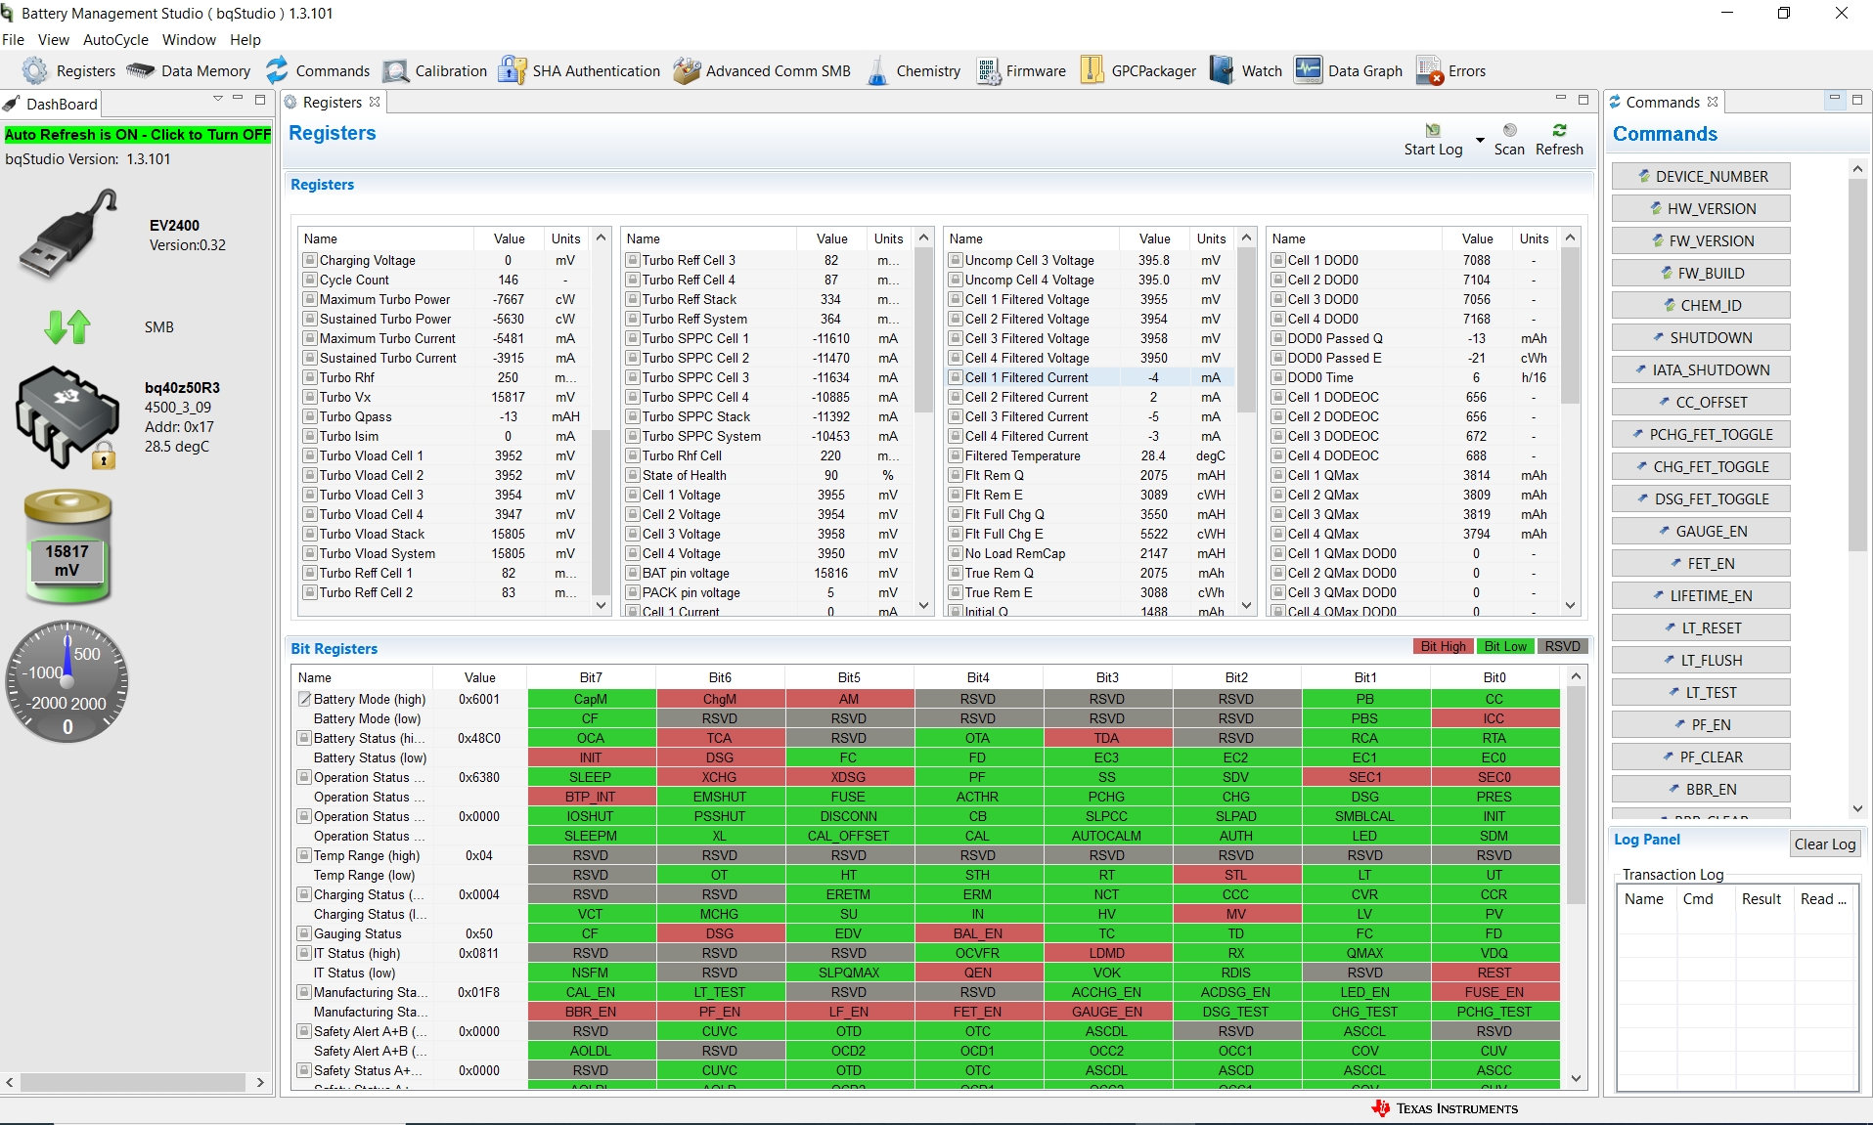The height and width of the screenshot is (1125, 1873).
Task: Open SHA Authentication tool
Action: (579, 70)
